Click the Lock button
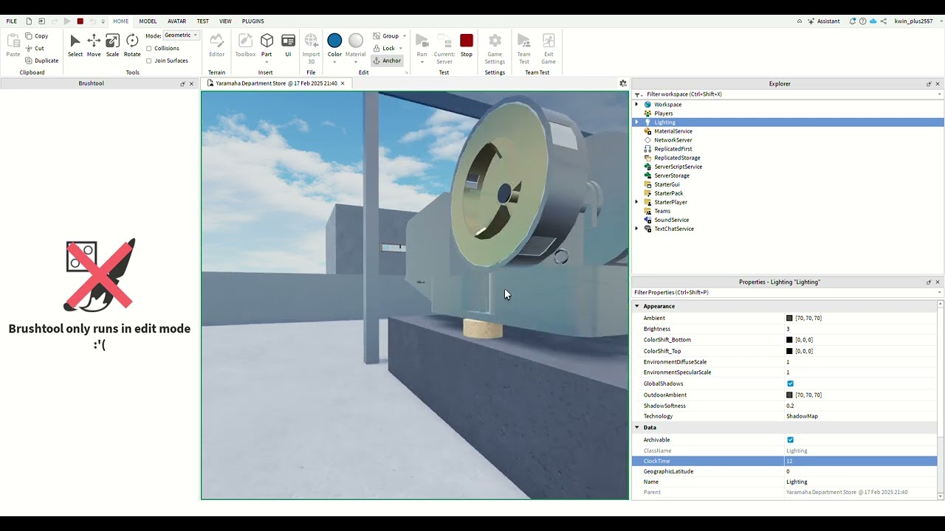 click(x=384, y=48)
